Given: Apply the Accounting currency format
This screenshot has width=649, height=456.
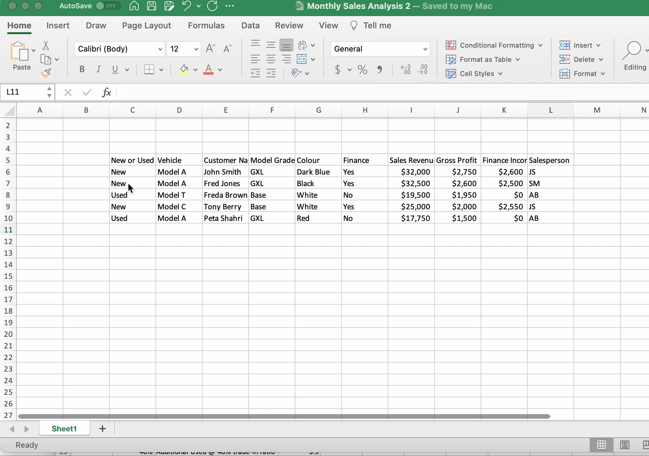Looking at the screenshot, I should pyautogui.click(x=337, y=70).
